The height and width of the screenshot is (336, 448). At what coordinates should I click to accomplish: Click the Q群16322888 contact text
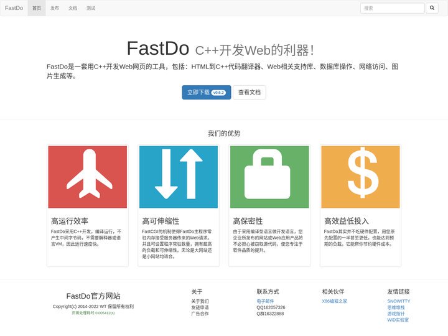[270, 314]
